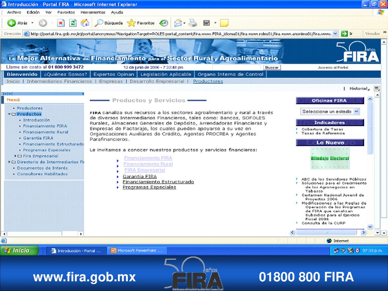This screenshot has width=388, height=291.
Task: Open the FIRA Empresarial content link
Action: (x=144, y=170)
